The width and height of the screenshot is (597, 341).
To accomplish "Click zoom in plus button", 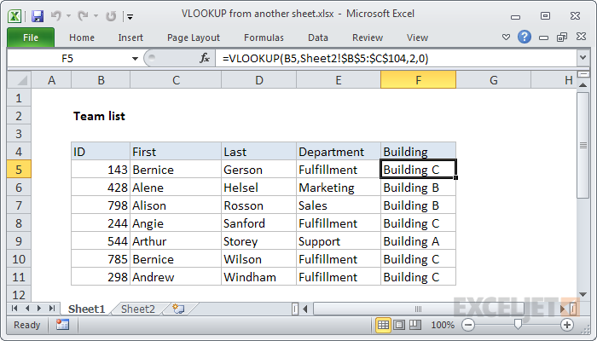I will pos(566,325).
